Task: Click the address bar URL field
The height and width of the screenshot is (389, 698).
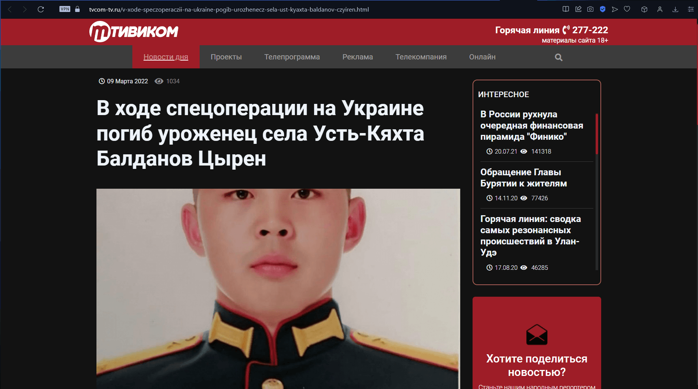Action: pos(229,9)
